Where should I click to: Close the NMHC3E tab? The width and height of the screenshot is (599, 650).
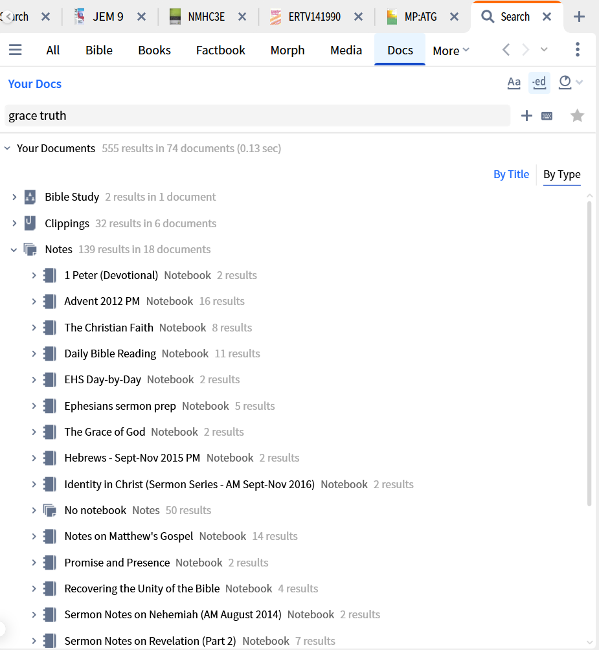point(242,17)
